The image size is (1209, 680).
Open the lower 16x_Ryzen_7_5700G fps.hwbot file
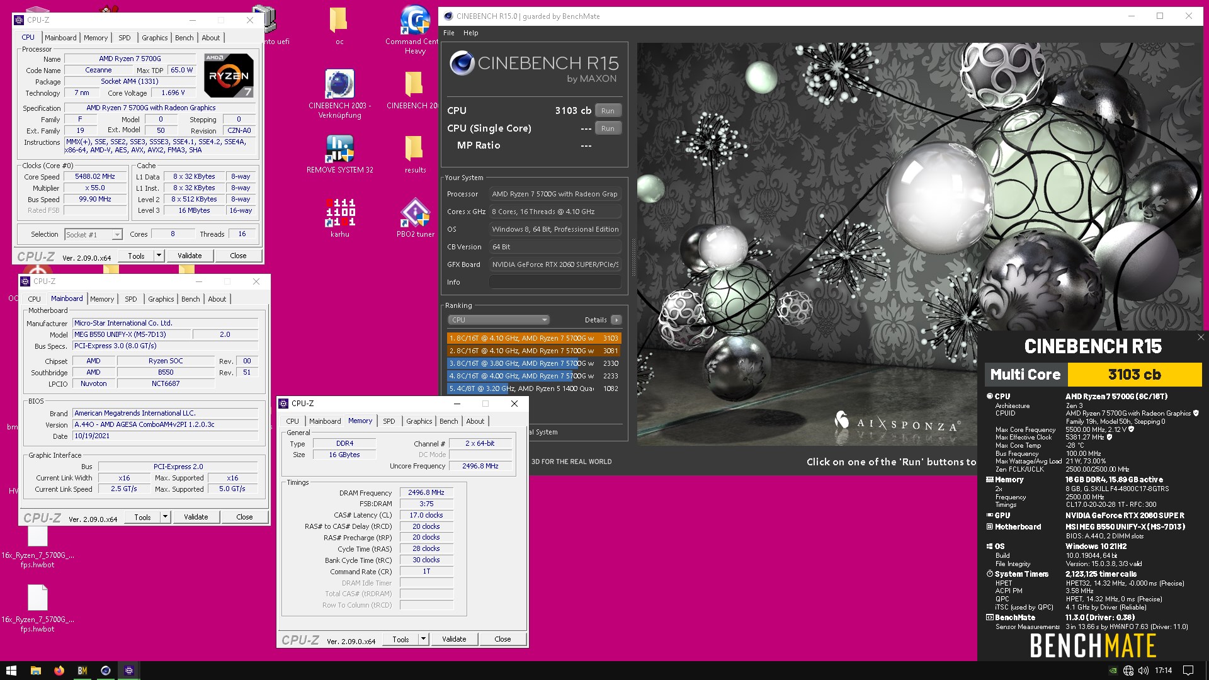(37, 608)
